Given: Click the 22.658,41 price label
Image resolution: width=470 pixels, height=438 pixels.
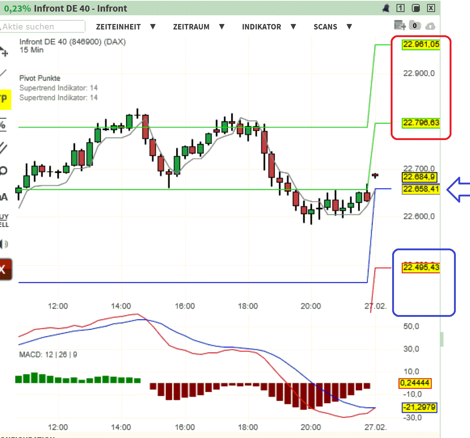Looking at the screenshot, I should point(421,189).
